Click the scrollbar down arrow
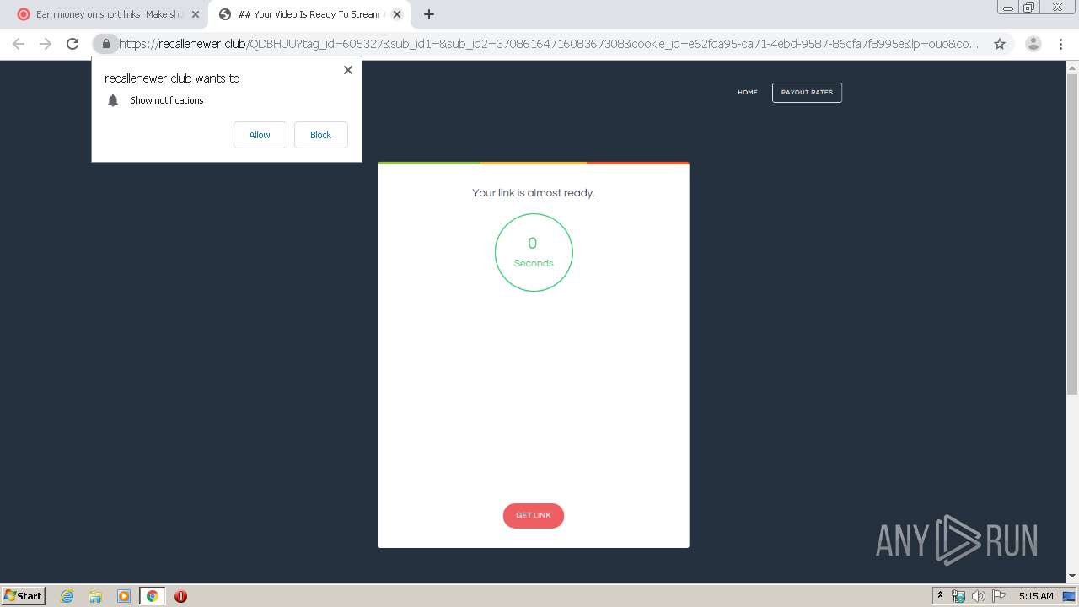This screenshot has width=1079, height=607. point(1072,577)
